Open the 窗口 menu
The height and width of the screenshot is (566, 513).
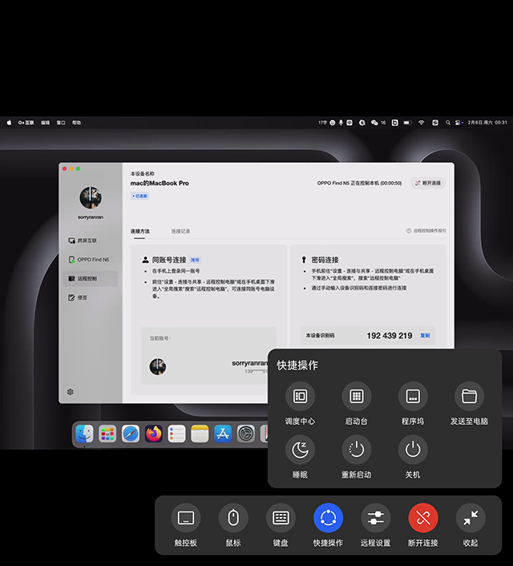[x=61, y=123]
